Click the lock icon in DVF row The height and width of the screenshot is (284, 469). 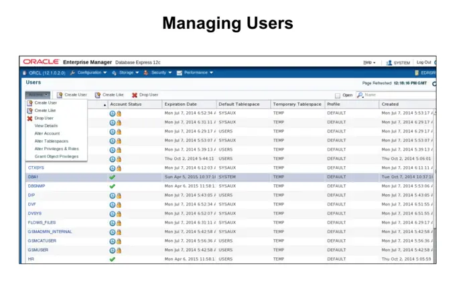coord(119,205)
